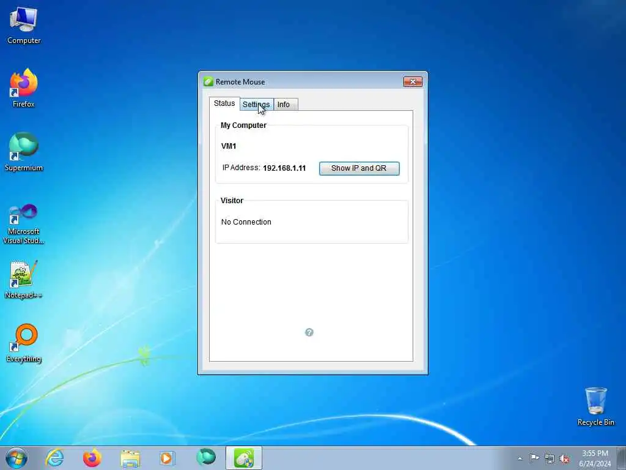Select the Everything desktop shortcut
Viewport: 626px width, 470px height.
click(24, 343)
